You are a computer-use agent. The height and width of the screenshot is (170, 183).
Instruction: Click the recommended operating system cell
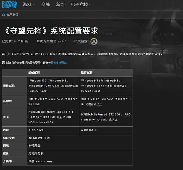pyautogui.click(x=106, y=86)
